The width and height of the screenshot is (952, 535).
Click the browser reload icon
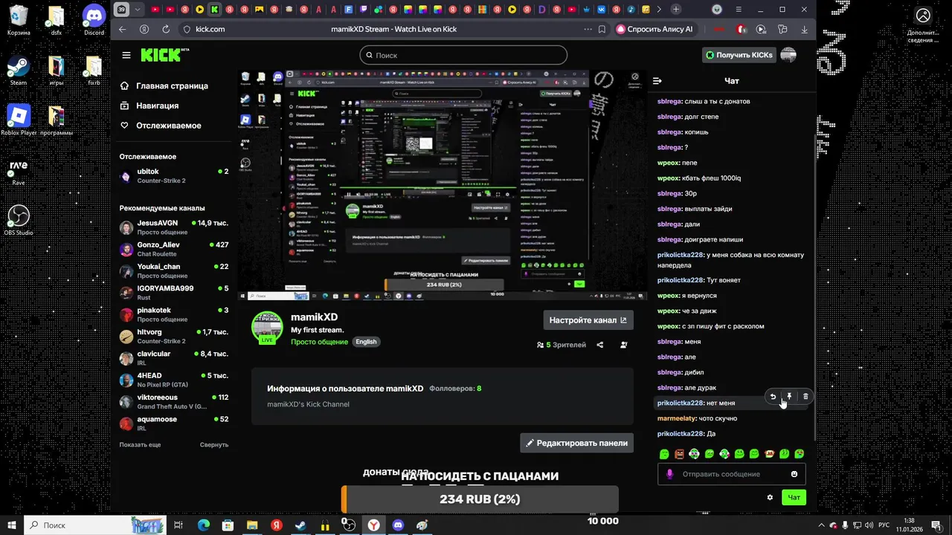(166, 29)
